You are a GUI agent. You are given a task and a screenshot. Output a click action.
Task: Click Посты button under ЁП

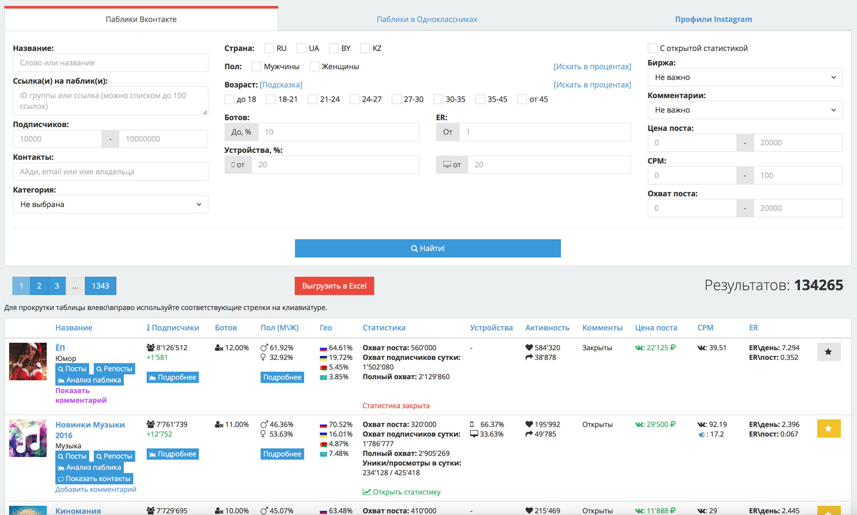(72, 369)
